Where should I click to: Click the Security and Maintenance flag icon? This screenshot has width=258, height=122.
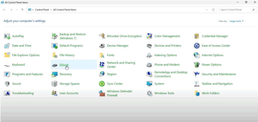(x=197, y=74)
